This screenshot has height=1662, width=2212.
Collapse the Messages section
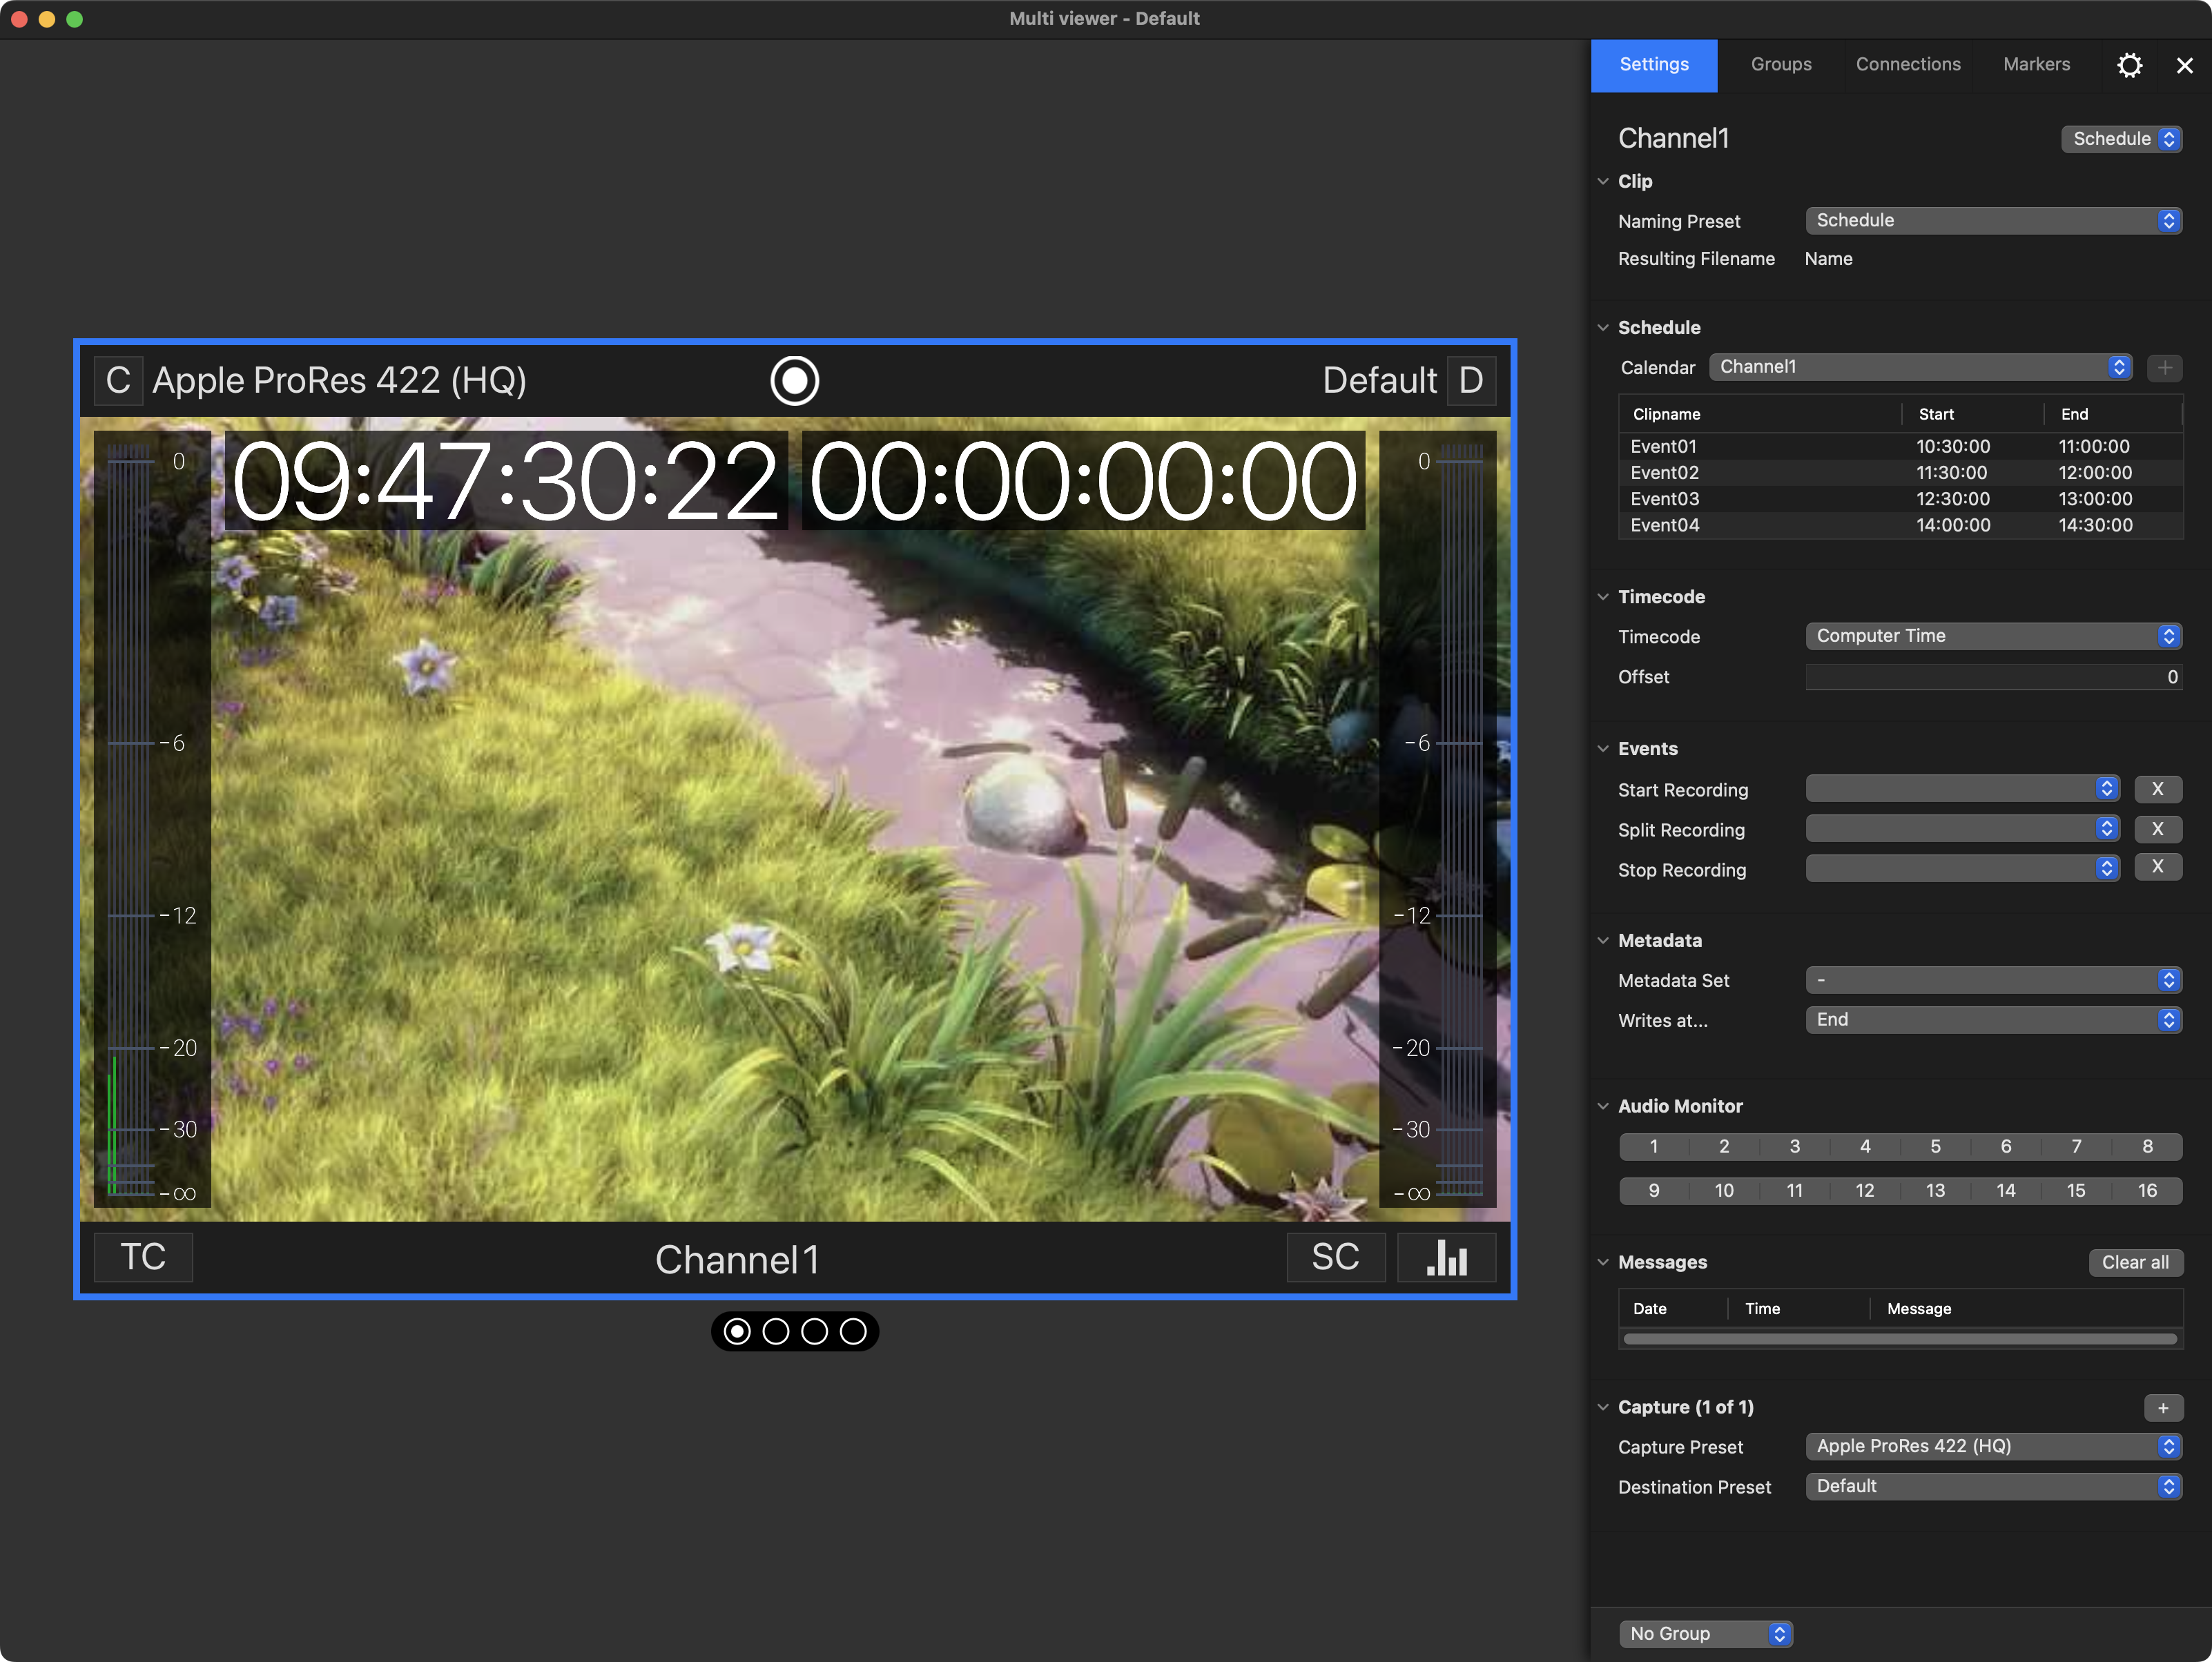point(1603,1262)
